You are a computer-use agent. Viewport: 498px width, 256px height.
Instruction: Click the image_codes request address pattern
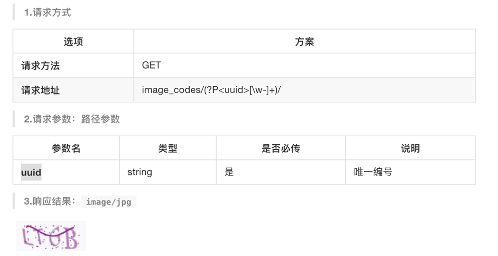211,90
